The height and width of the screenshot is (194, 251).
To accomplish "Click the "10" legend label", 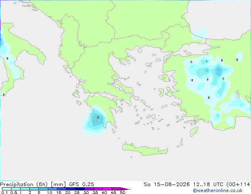I will (x=49, y=192).
